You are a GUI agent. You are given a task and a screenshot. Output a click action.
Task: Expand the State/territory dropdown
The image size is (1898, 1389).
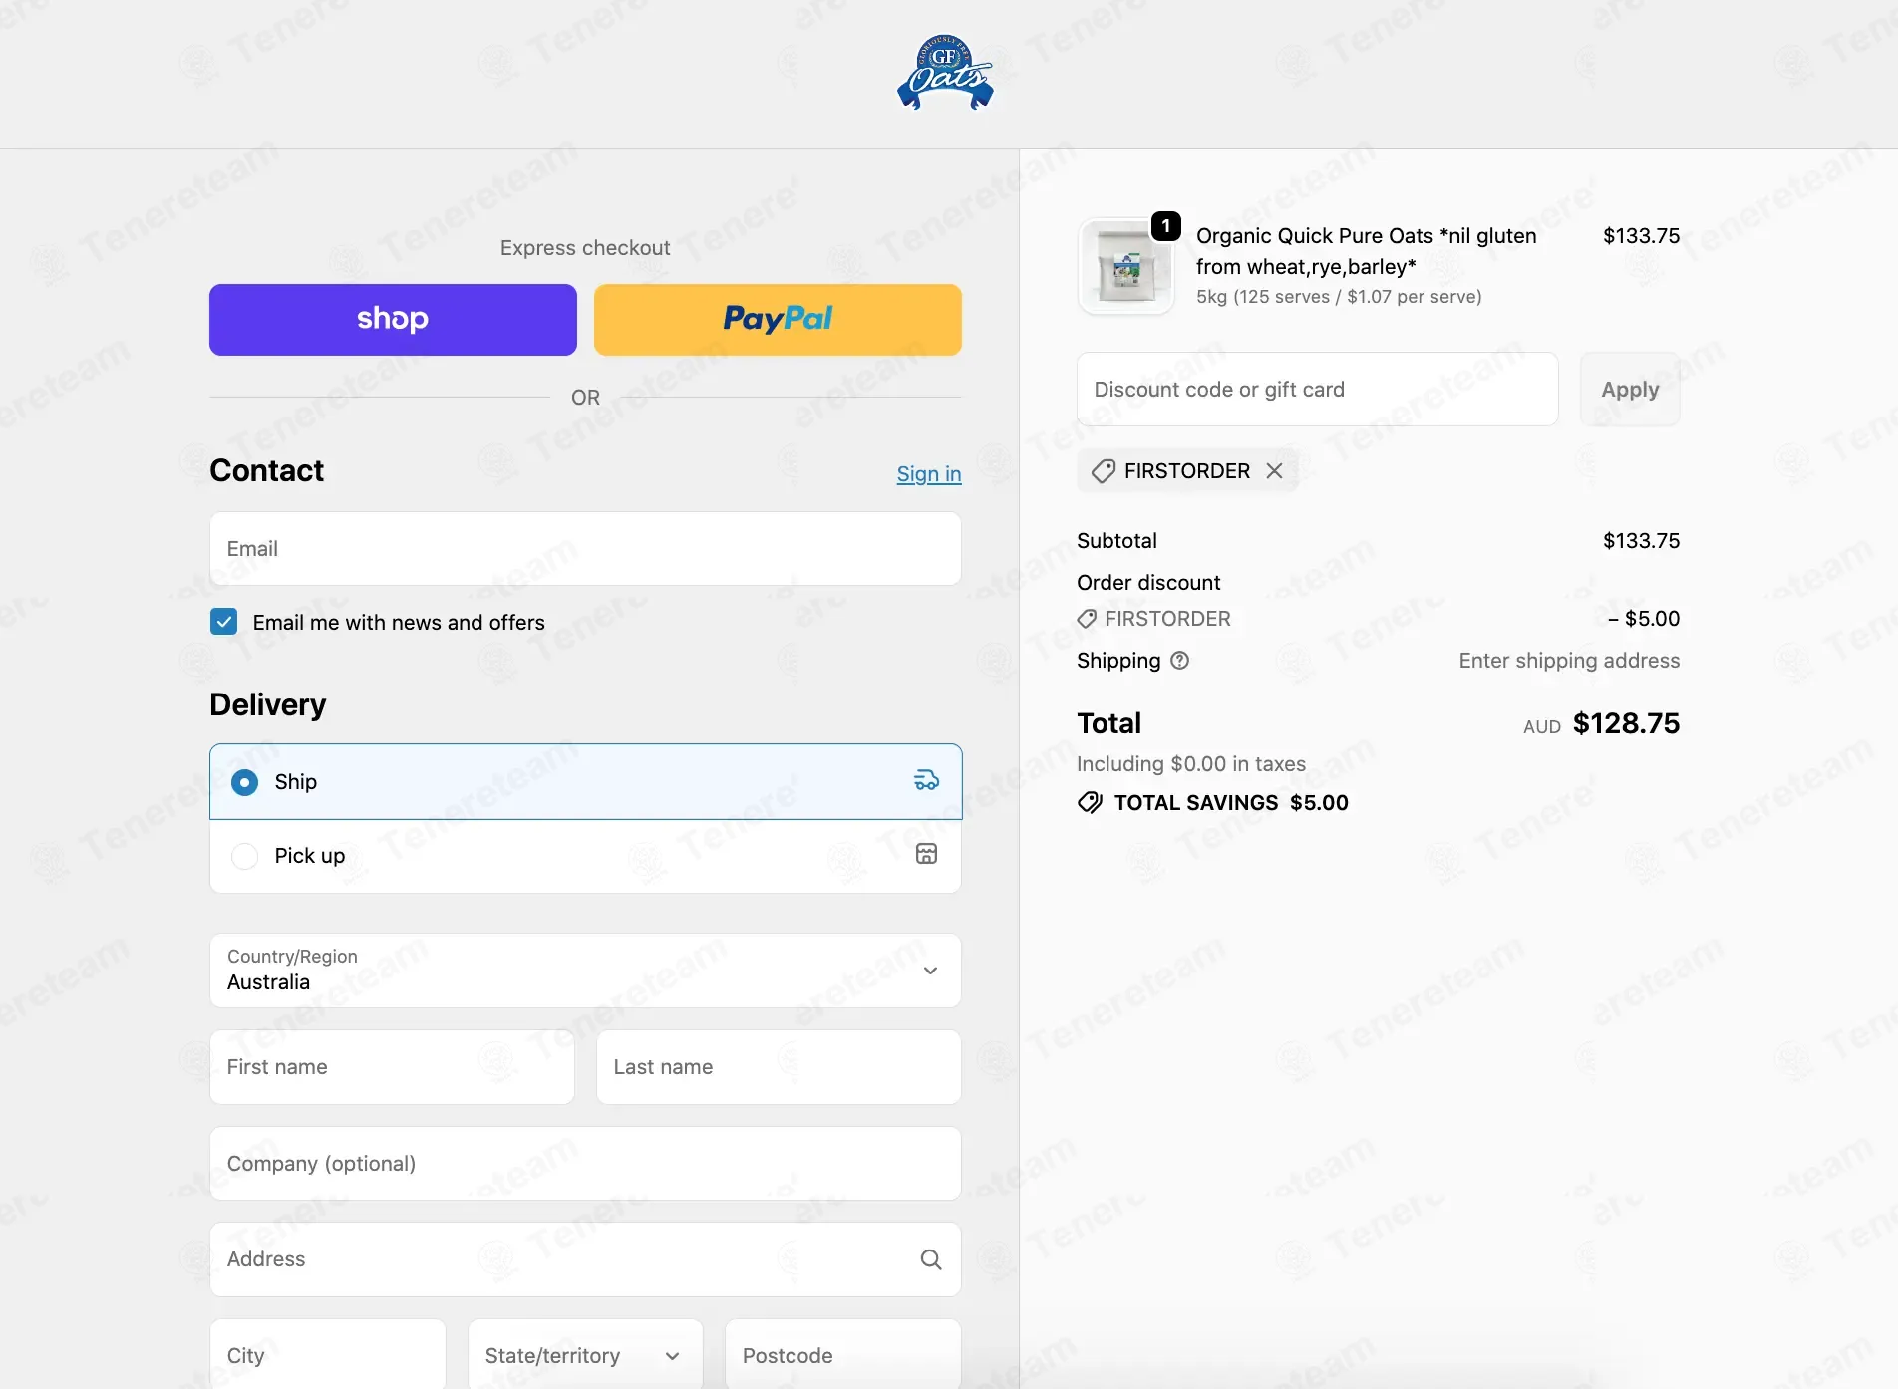[x=586, y=1355]
